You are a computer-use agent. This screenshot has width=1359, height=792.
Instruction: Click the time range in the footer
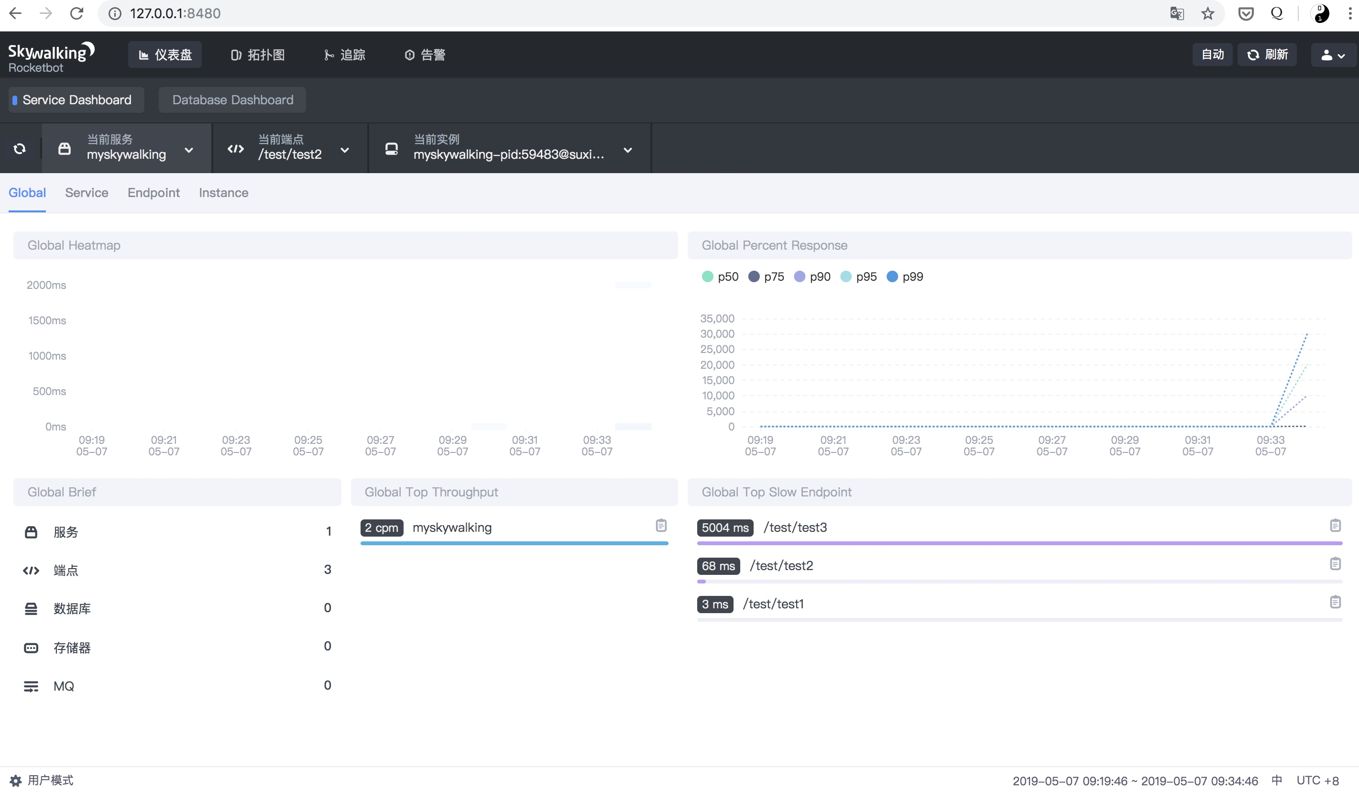[1135, 781]
